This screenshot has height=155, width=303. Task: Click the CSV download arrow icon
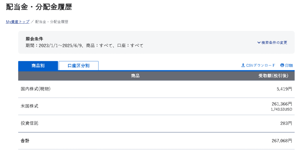(243, 65)
